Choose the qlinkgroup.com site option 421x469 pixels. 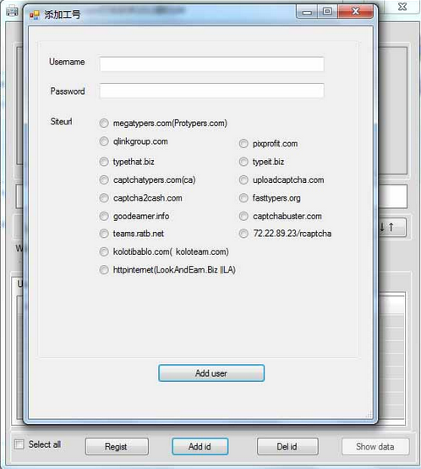coord(104,141)
